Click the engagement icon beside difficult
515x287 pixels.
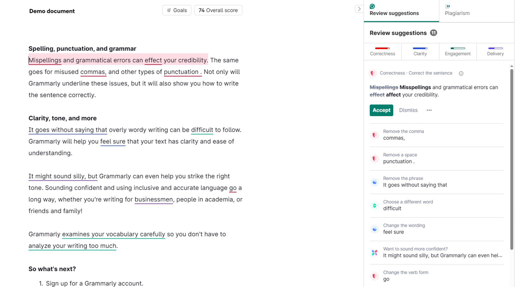coord(374,206)
